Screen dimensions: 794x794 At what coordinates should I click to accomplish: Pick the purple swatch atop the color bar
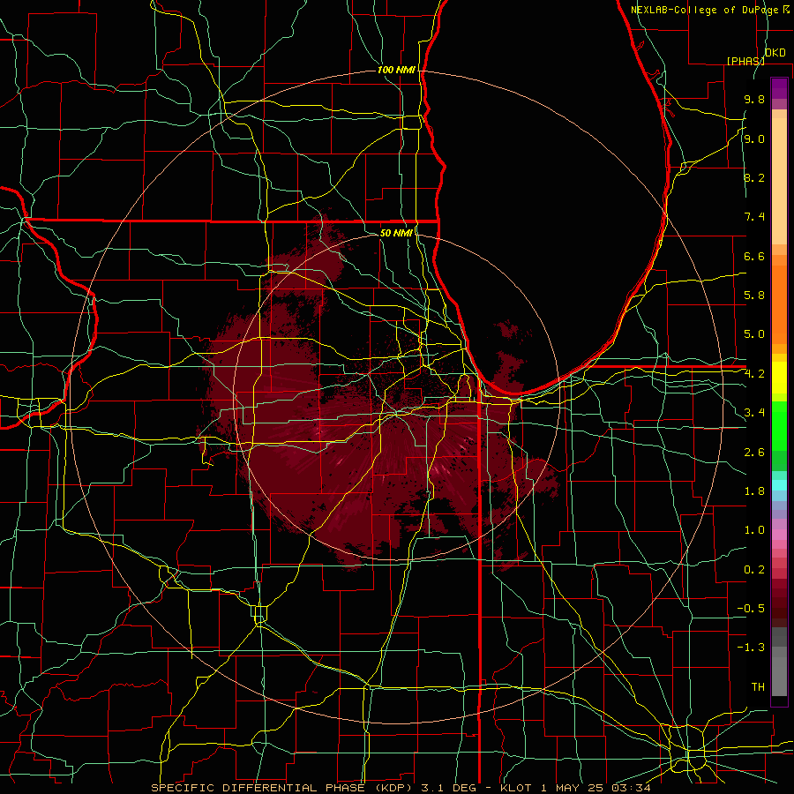pos(779,88)
